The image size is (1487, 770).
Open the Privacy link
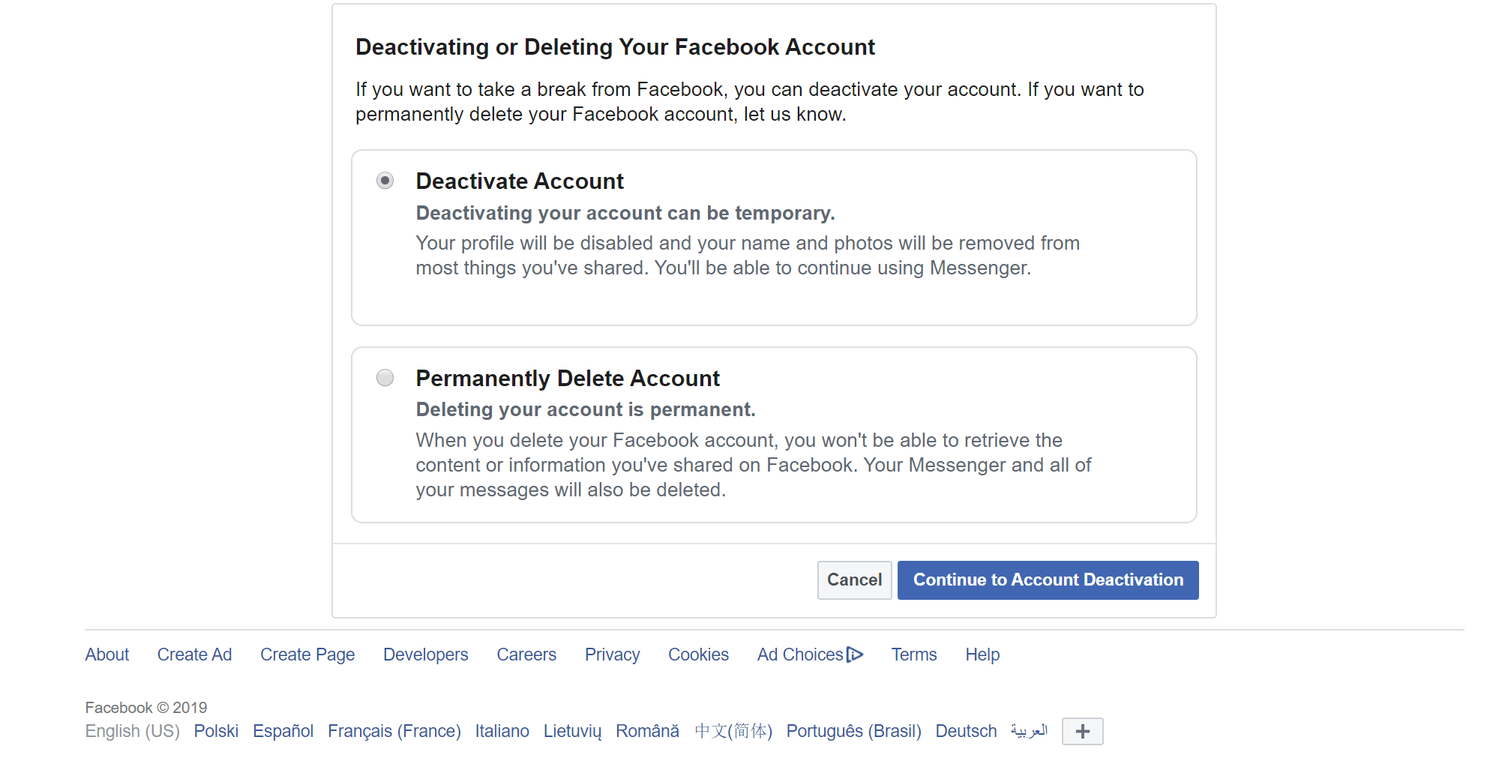[612, 655]
